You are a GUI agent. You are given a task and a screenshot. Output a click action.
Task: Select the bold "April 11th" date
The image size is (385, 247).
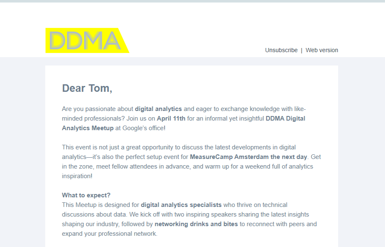171,118
